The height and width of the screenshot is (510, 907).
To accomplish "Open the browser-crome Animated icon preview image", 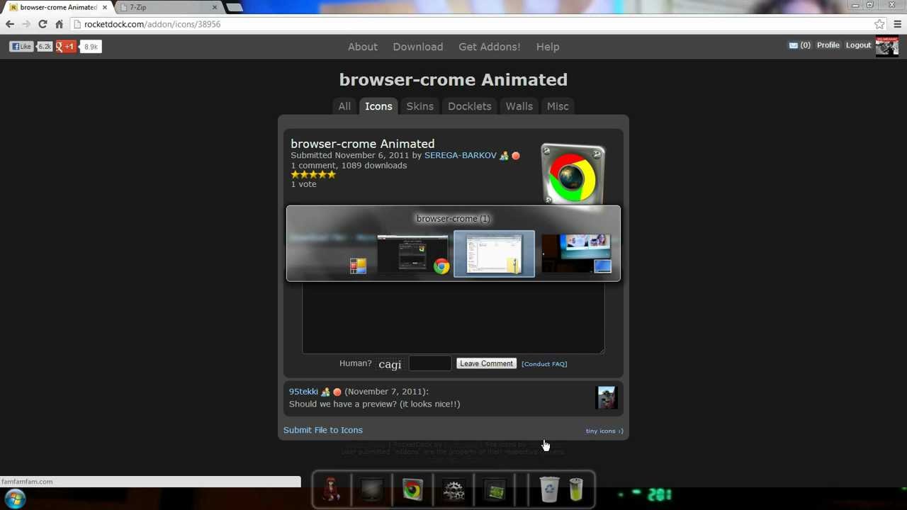I will point(573,173).
